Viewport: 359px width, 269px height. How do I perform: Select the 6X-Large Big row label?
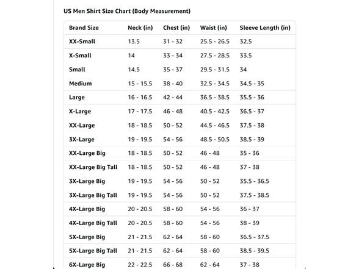click(x=87, y=265)
